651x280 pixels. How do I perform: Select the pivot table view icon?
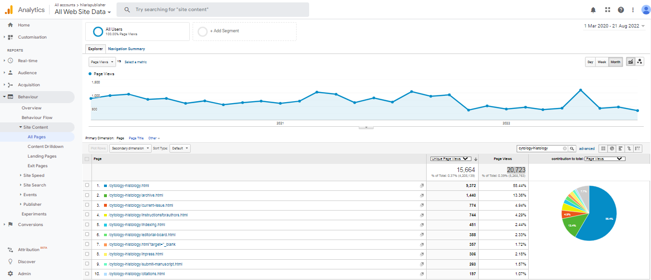point(638,148)
